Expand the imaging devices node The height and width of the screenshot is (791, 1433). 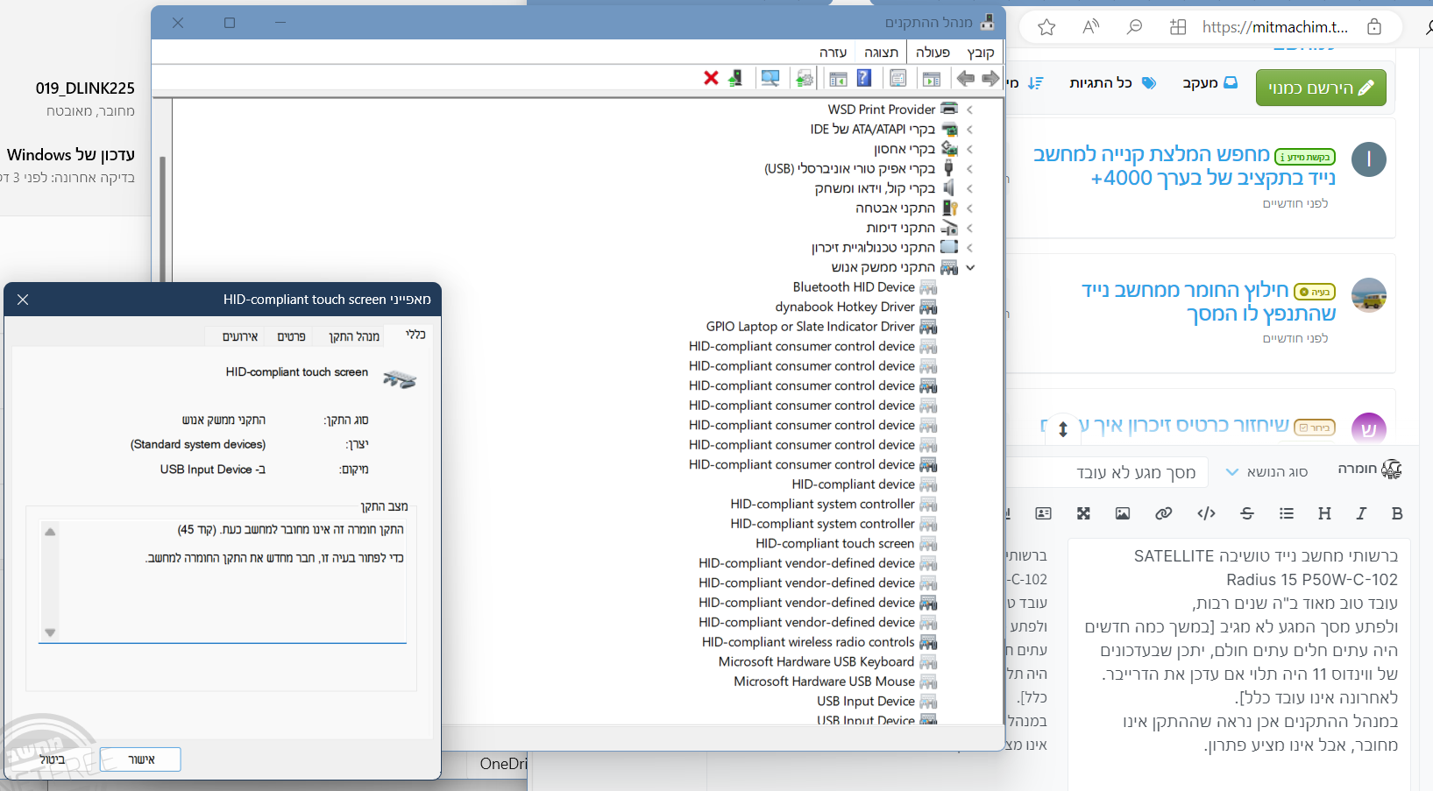tap(969, 228)
